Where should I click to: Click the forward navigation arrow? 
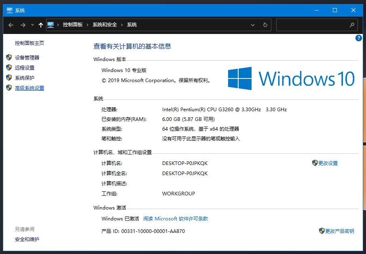23,25
